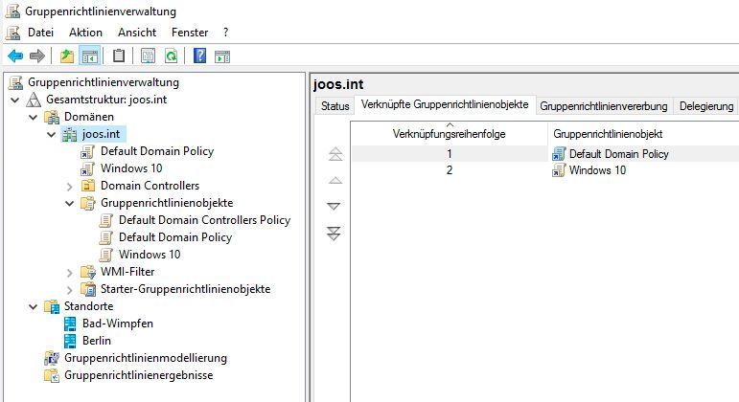739x402 pixels.
Task: Select Default Domain Policy under Gruppenrichtlinienobjekte
Action: pos(175,237)
